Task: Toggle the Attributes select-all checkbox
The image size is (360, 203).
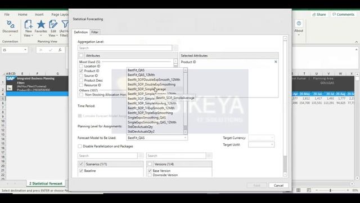Action: [x=81, y=55]
